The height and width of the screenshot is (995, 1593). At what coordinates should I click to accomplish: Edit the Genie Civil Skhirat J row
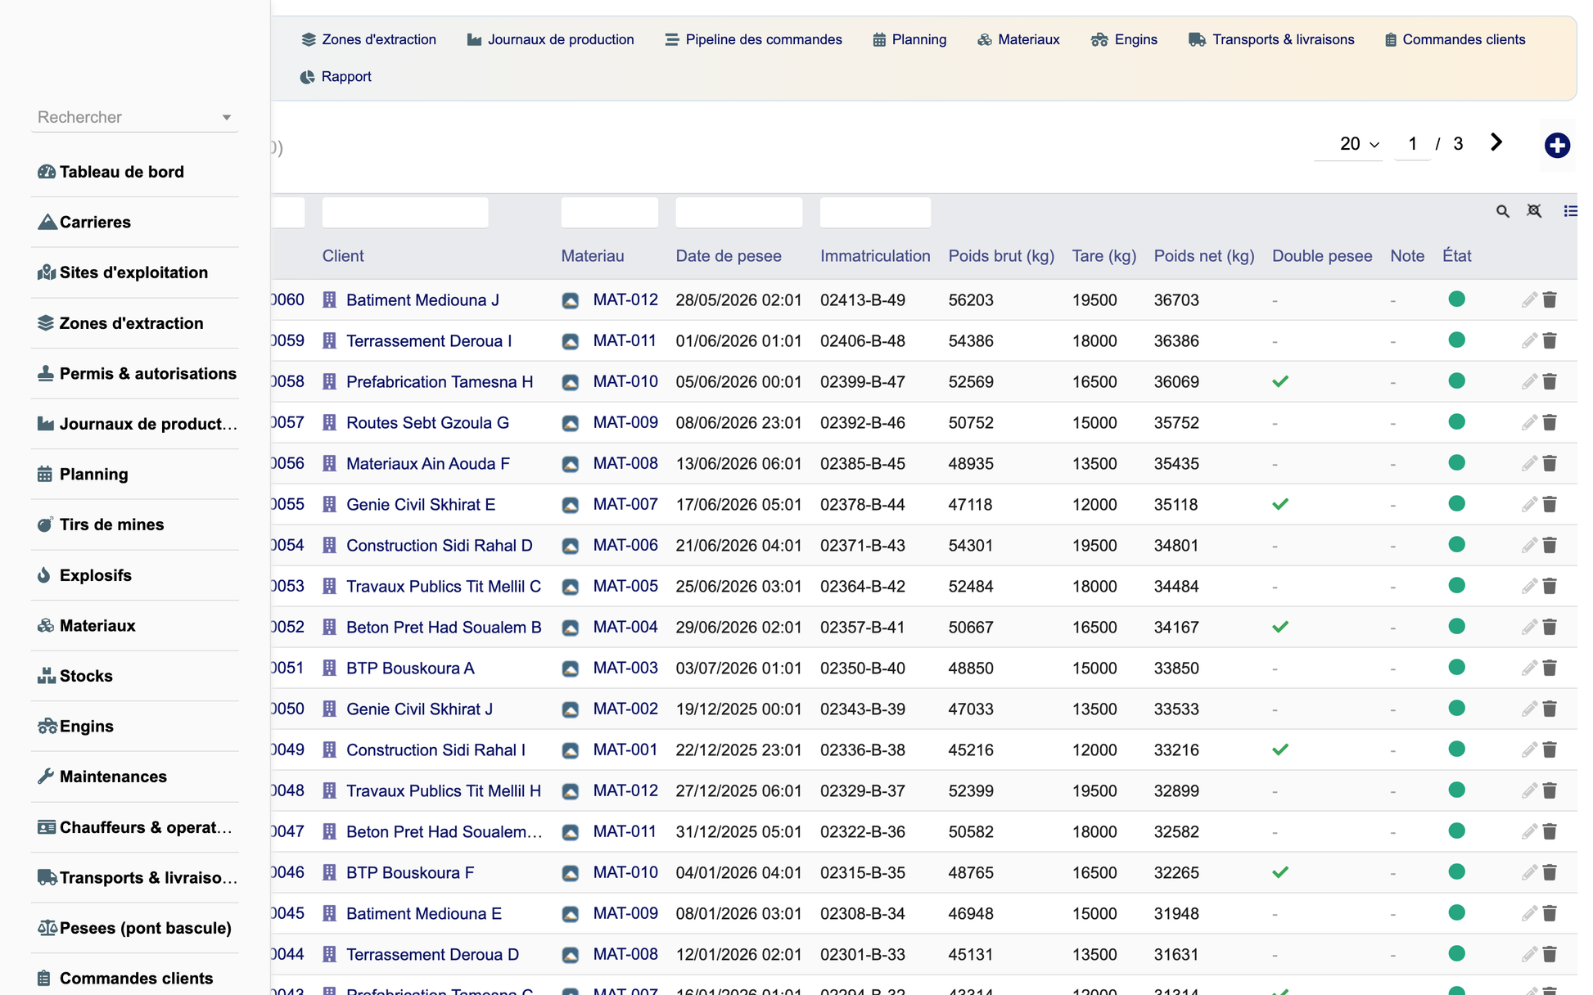pyautogui.click(x=1529, y=709)
